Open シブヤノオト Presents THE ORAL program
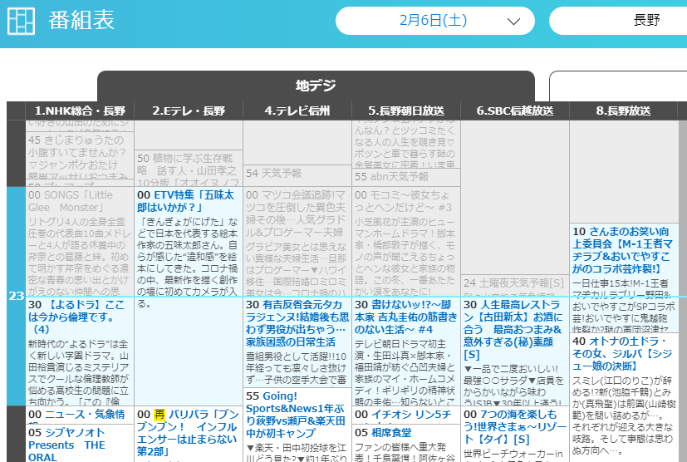687x462 pixels. (x=66, y=445)
